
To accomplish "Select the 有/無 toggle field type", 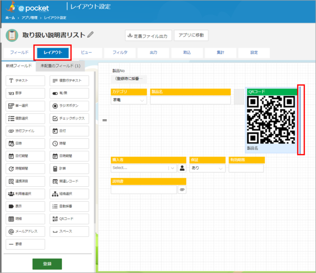I will click(x=70, y=93).
